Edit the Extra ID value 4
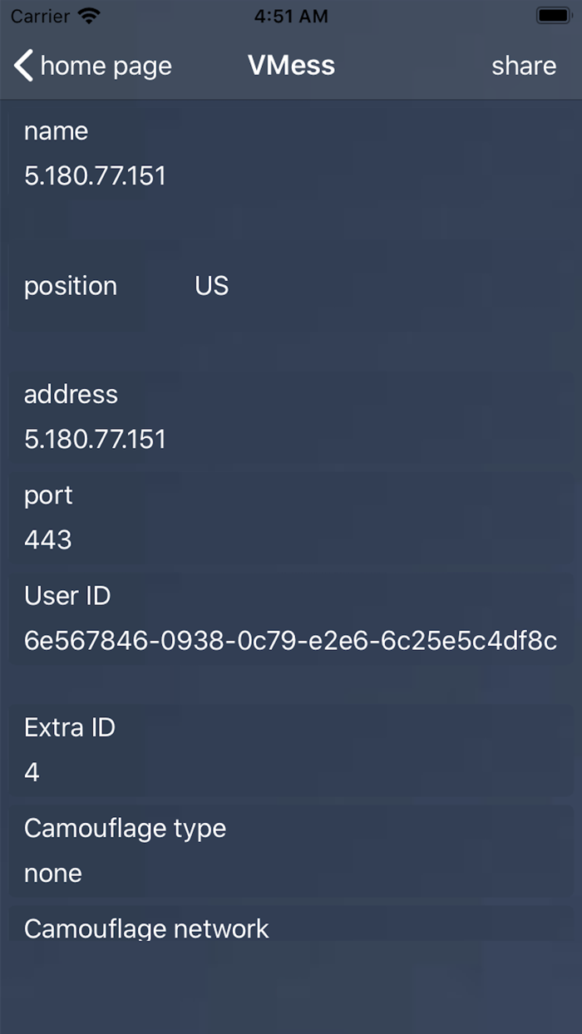The width and height of the screenshot is (582, 1034). (32, 773)
